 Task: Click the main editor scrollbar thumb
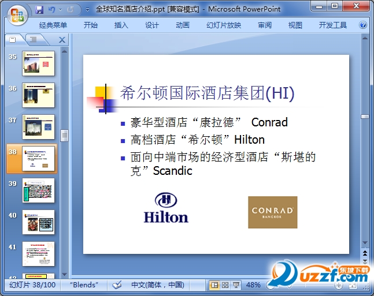coord(365,117)
